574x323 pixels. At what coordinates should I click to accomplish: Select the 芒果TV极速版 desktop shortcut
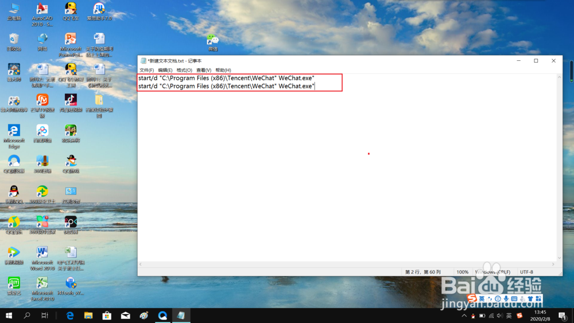[x=42, y=106]
